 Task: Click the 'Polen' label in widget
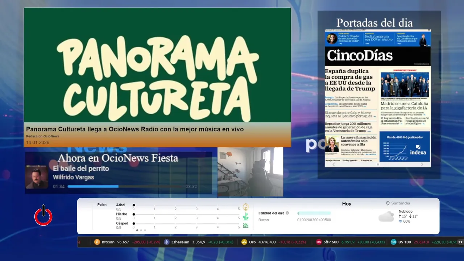click(x=102, y=205)
